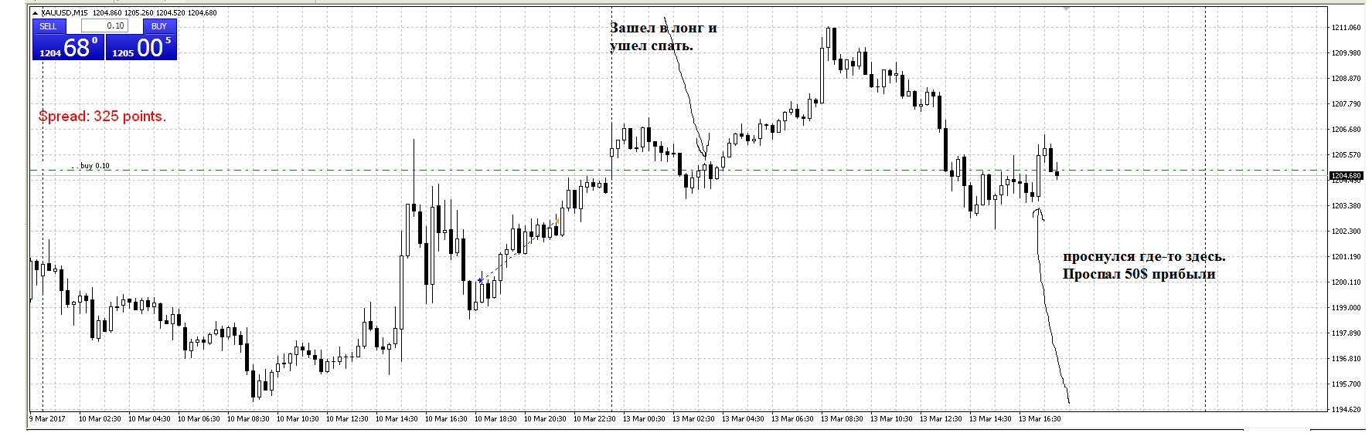Click the red 'Spread: 325 points.' label
This screenshot has height=443, width=1372.
tap(102, 117)
